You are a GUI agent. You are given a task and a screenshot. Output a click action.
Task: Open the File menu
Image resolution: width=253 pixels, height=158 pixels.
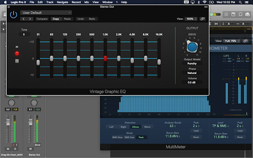[32, 2]
